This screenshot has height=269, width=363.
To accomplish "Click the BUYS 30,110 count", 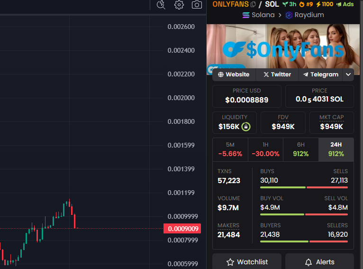I will 269,180.
